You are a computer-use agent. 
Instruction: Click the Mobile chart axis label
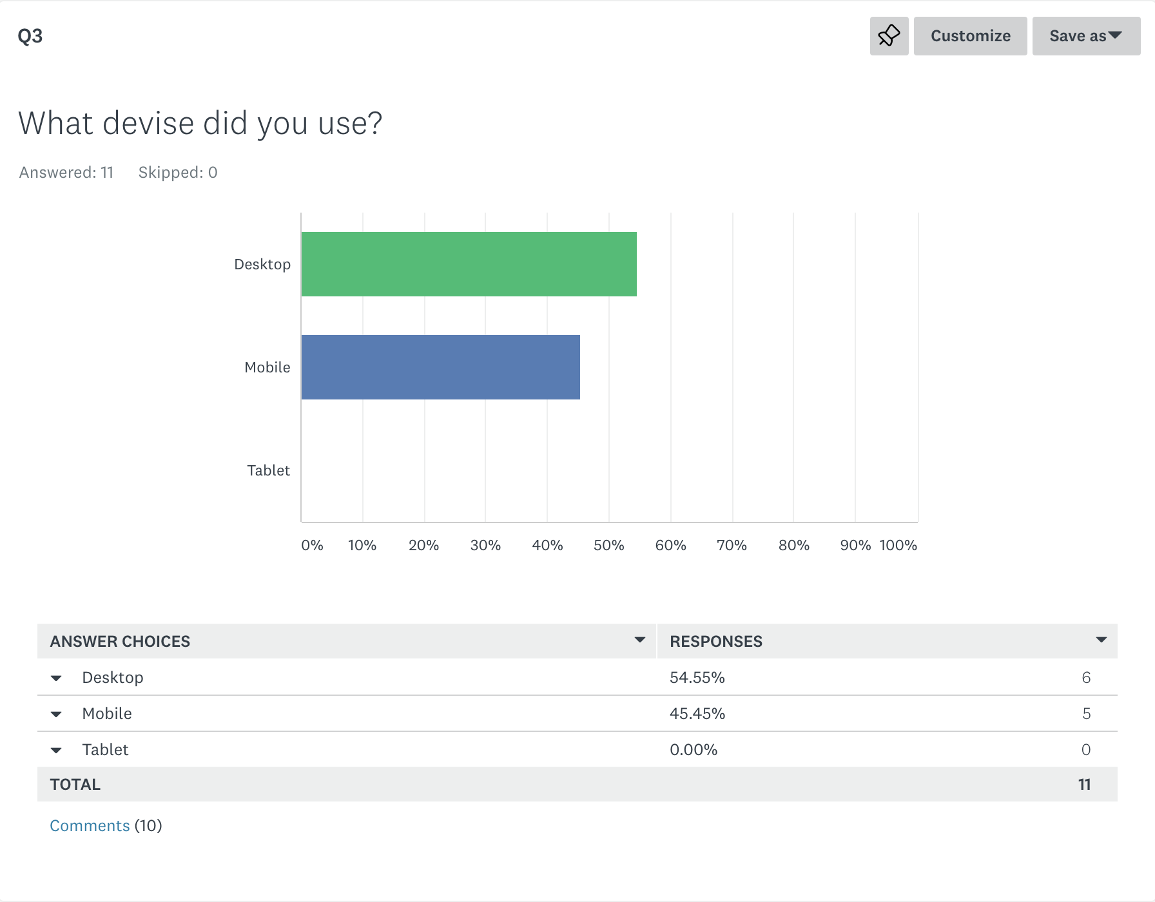[x=267, y=367]
